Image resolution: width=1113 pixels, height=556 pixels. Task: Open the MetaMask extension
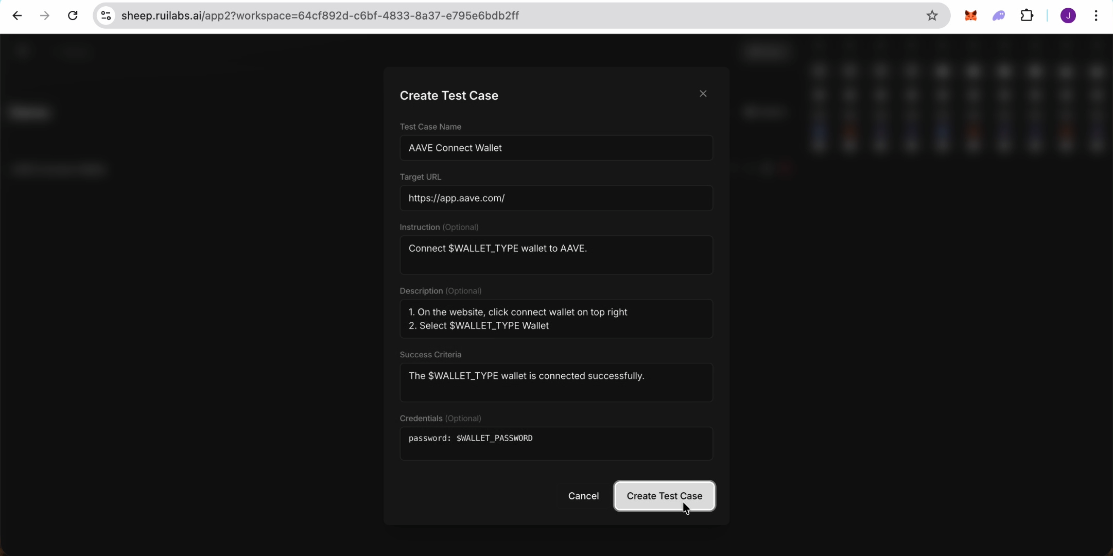click(x=971, y=15)
